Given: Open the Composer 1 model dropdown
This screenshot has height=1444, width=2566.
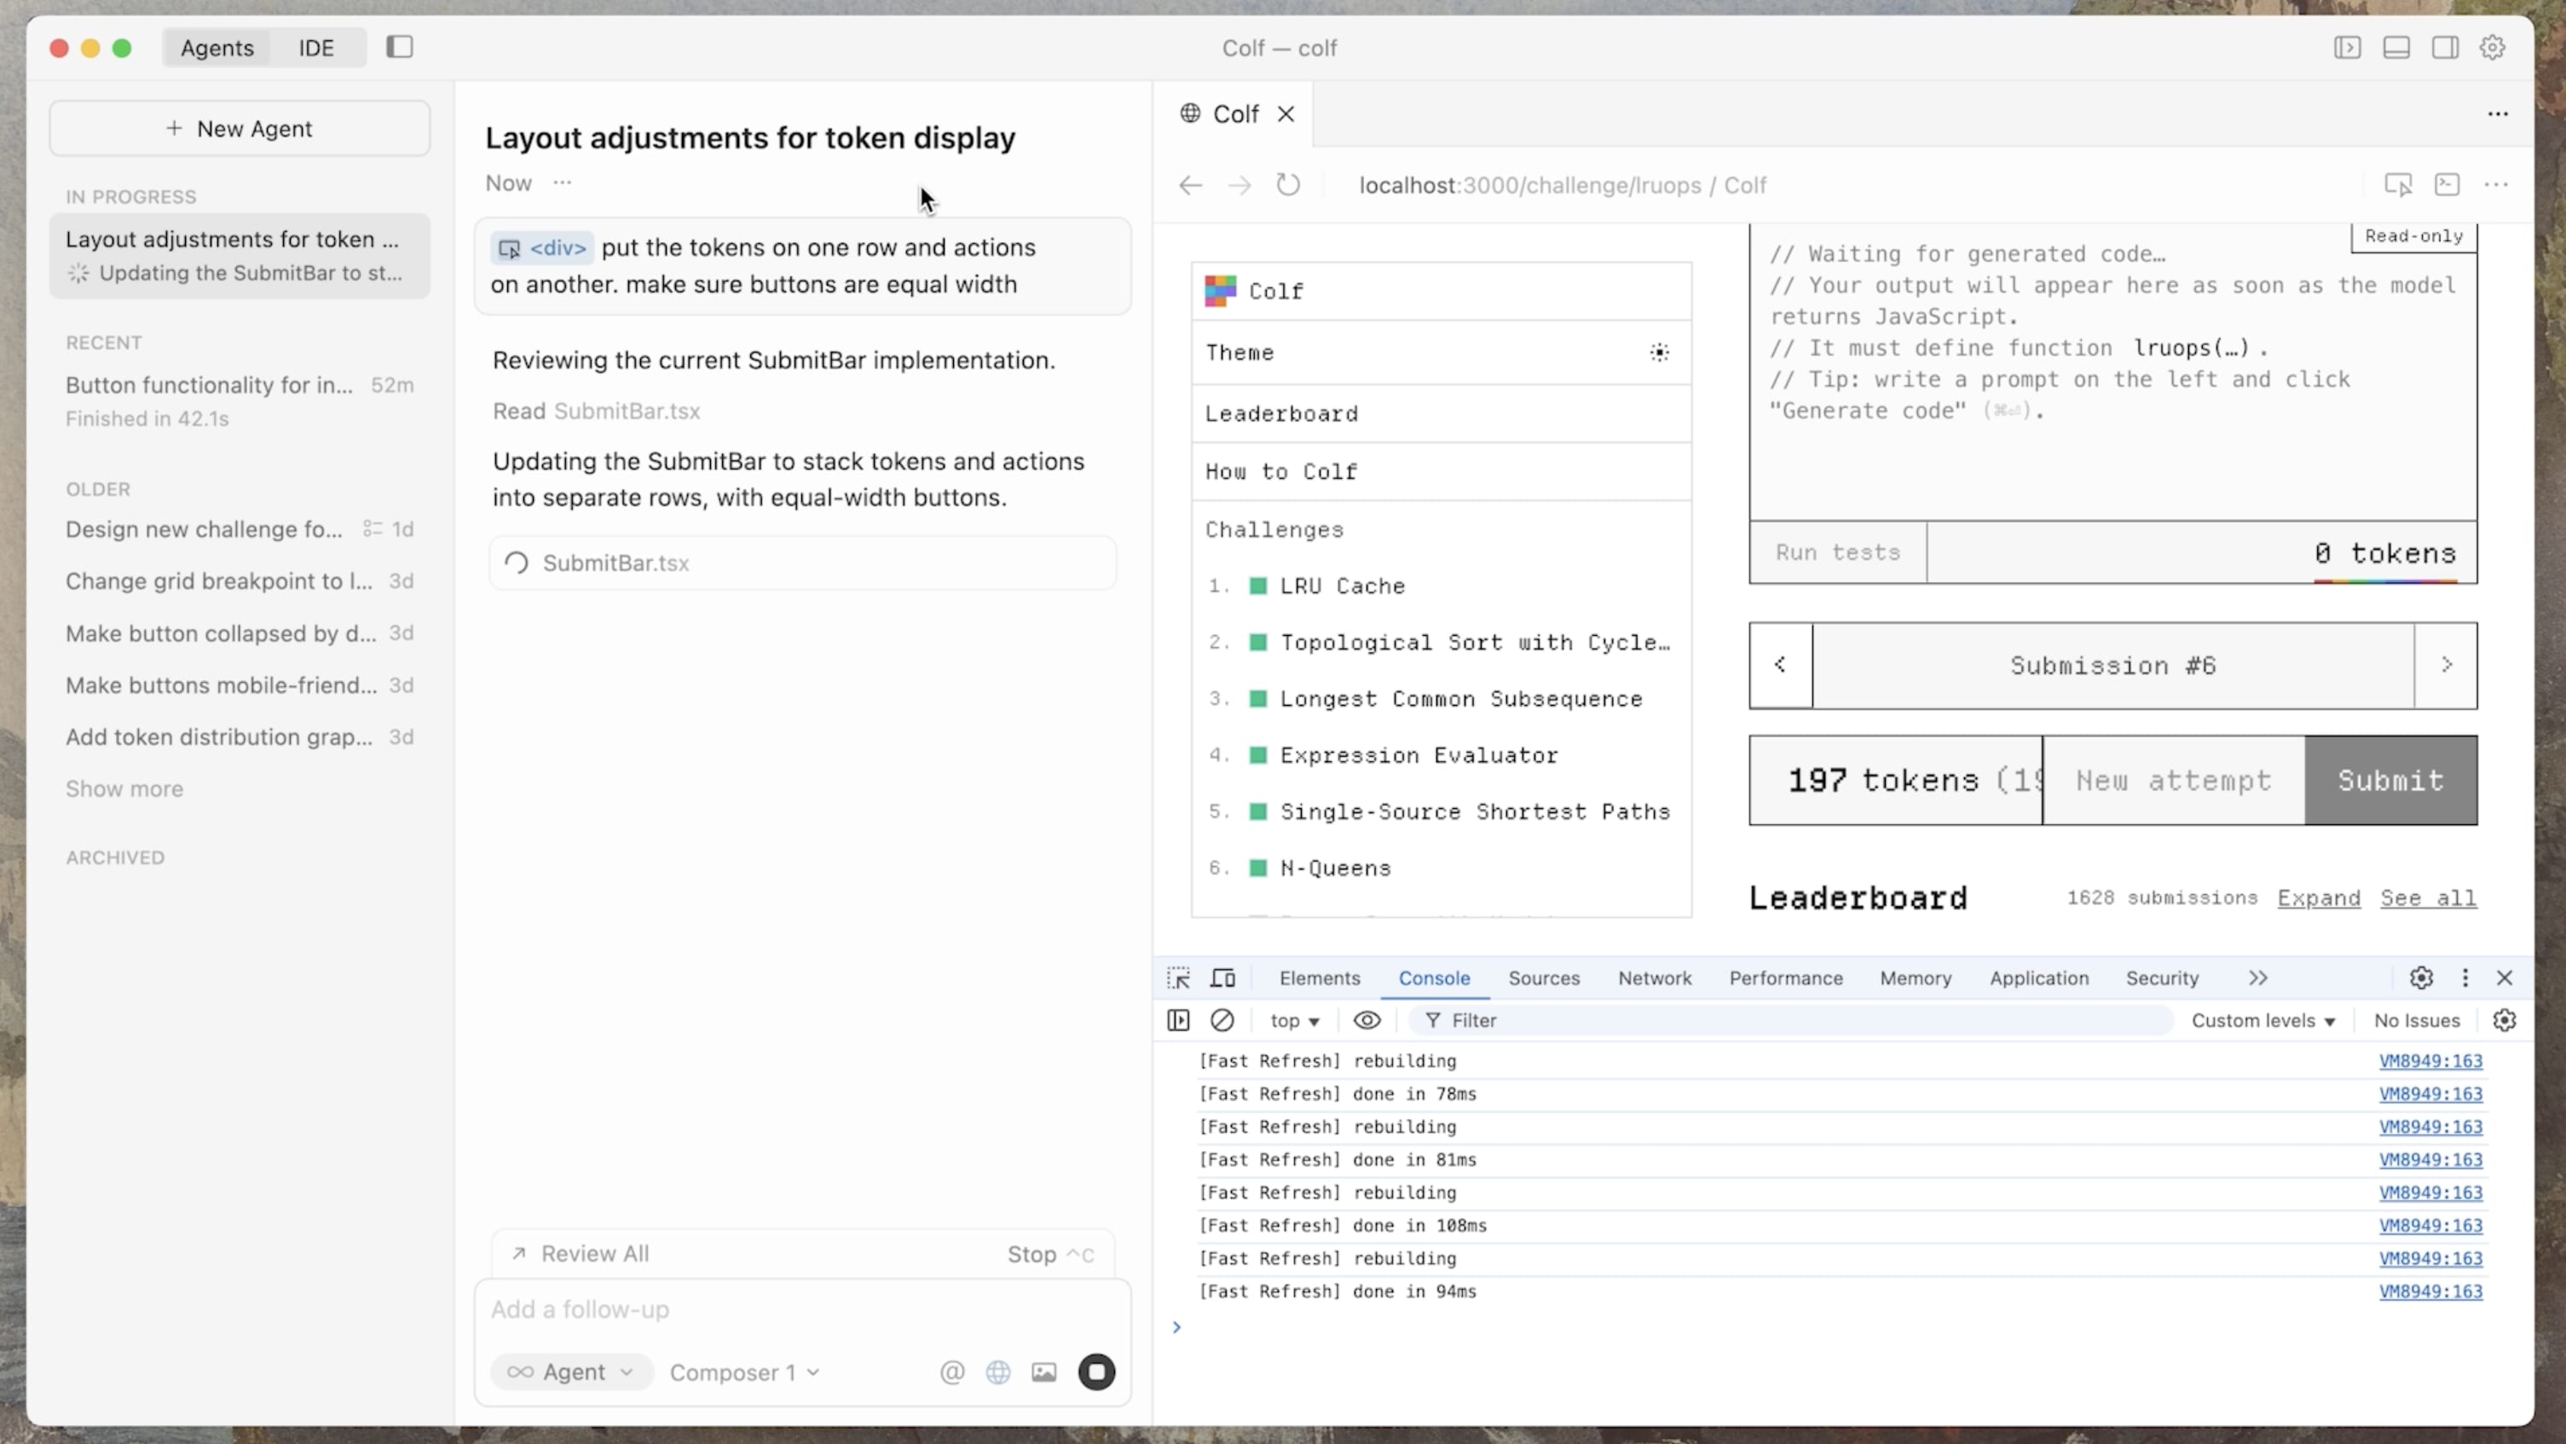Looking at the screenshot, I should point(744,1372).
